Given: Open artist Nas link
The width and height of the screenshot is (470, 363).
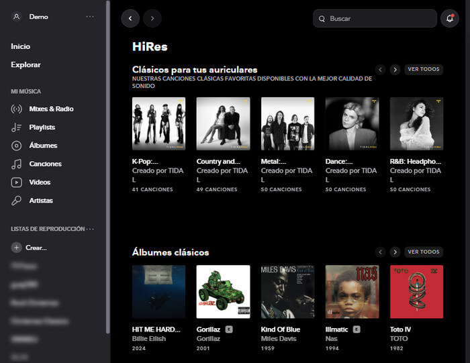Looking at the screenshot, I should 332,339.
